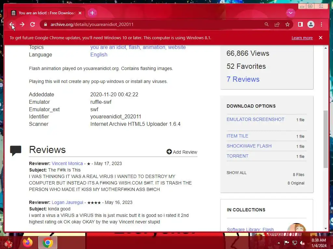Click the '66,866 Views' text
Image resolution: width=333 pixels, height=249 pixels.
coord(247,53)
